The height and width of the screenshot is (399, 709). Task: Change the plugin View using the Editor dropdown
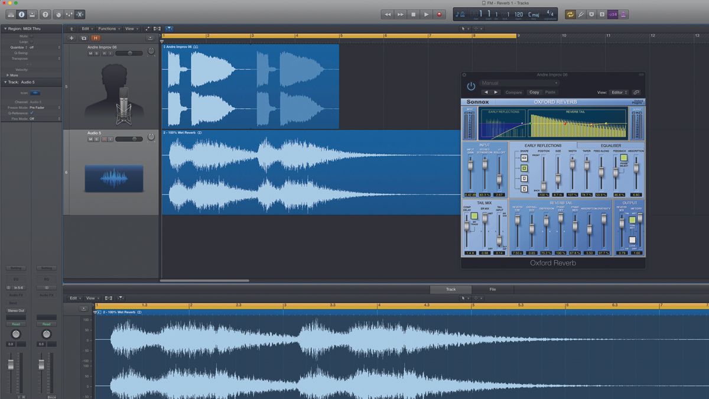pyautogui.click(x=619, y=92)
